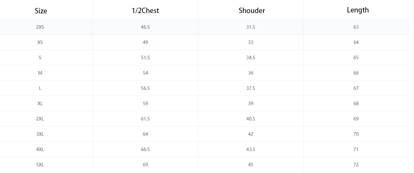This screenshot has height=173, width=414.
Task: Click the 5XL size cell
Action: coord(40,165)
